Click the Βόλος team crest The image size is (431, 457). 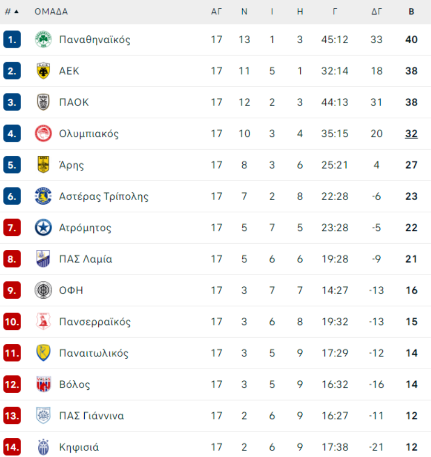click(x=44, y=384)
